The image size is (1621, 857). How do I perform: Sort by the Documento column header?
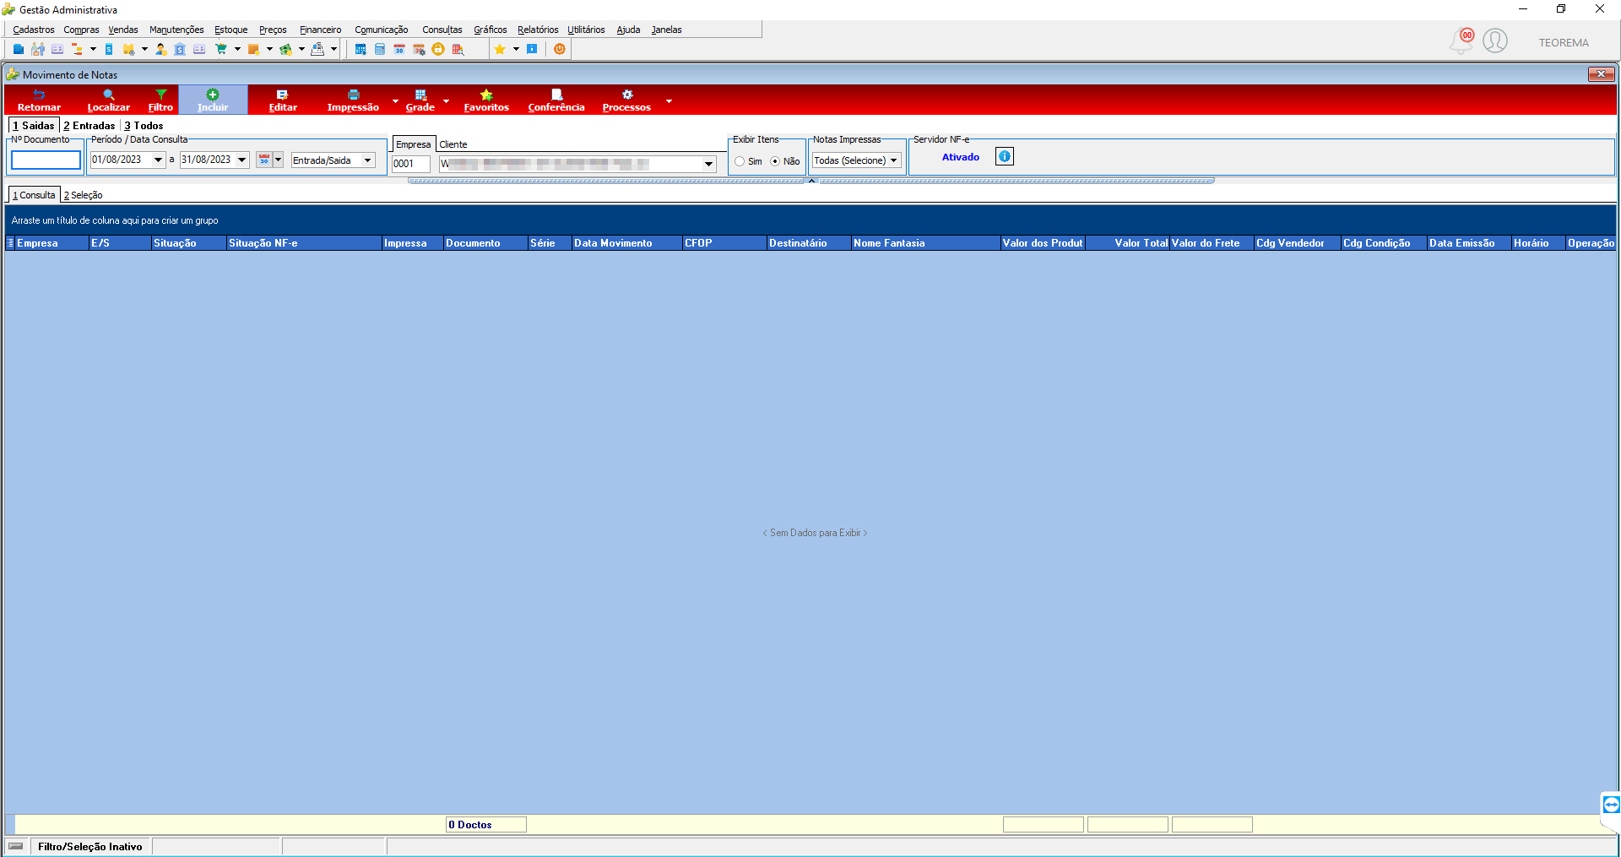click(485, 243)
